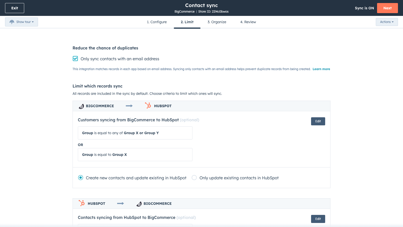Edit the customers syncing from BigCommerce filter
403x227 pixels.
(318, 121)
